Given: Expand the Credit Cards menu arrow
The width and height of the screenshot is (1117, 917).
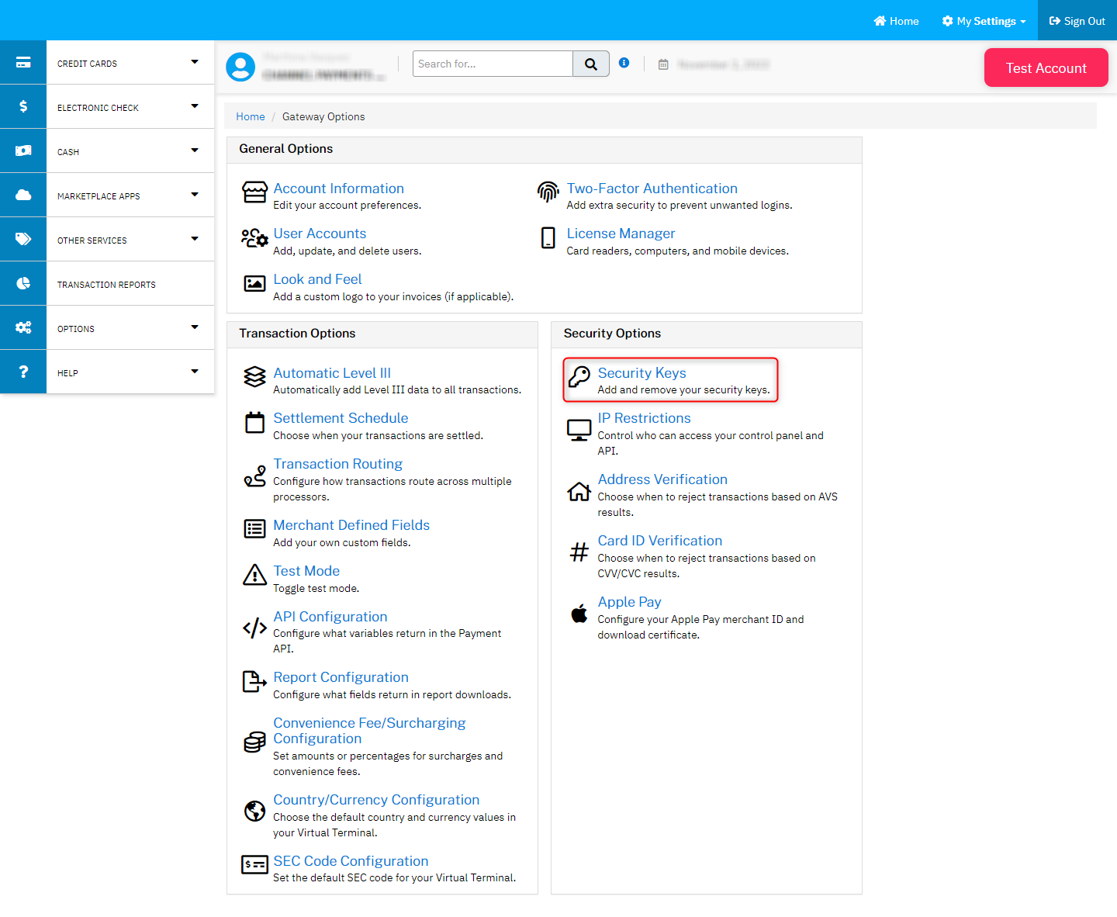Looking at the screenshot, I should click(x=195, y=62).
